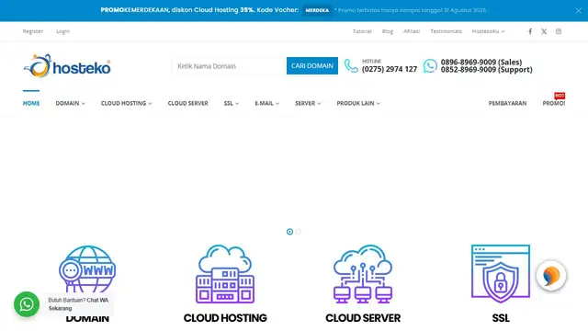Screen dimensions: 588x331
Task: Open the Instagram social icon
Action: (x=559, y=31)
